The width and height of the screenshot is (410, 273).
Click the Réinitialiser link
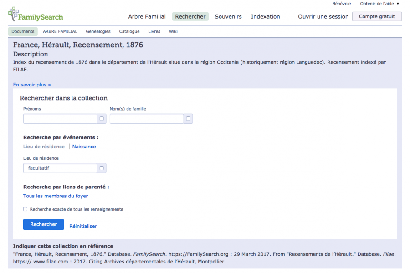[83, 226]
